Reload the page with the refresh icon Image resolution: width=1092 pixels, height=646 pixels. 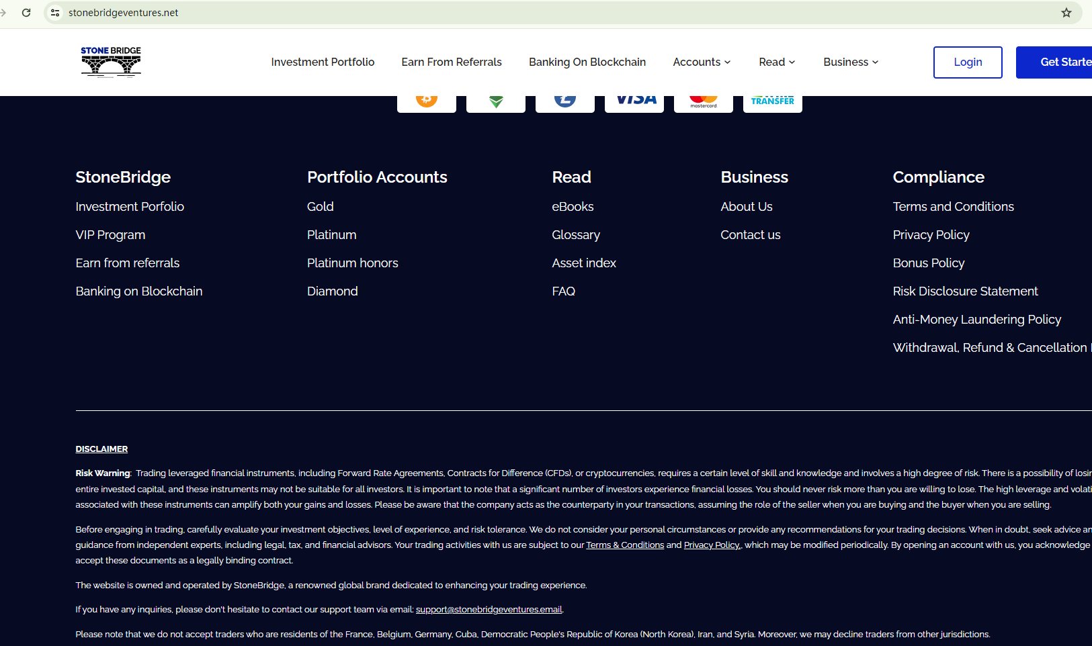point(26,13)
